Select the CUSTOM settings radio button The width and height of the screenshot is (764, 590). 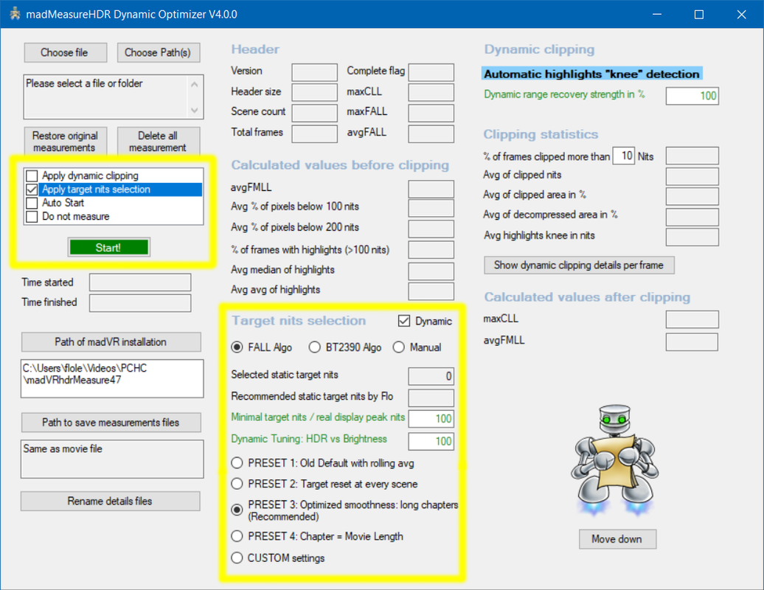tap(237, 558)
